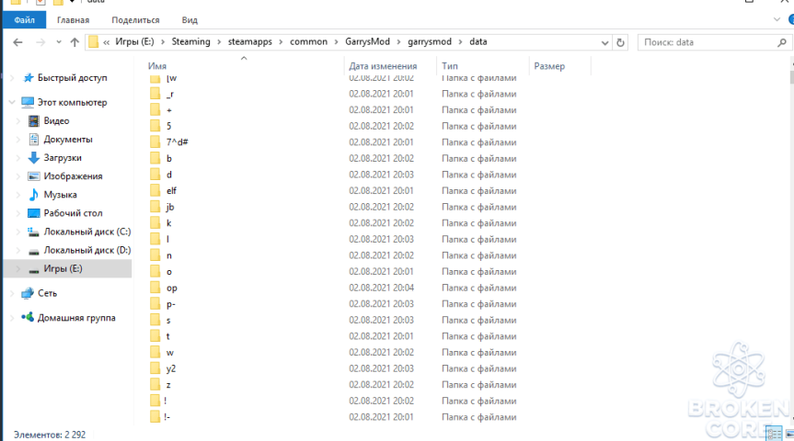Select Этот компьютер in navigation pane
794x441 pixels.
click(x=72, y=102)
